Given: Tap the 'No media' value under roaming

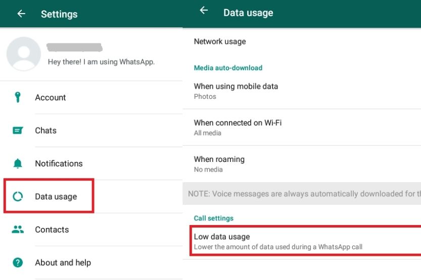Looking at the screenshot, I should (x=208, y=170).
